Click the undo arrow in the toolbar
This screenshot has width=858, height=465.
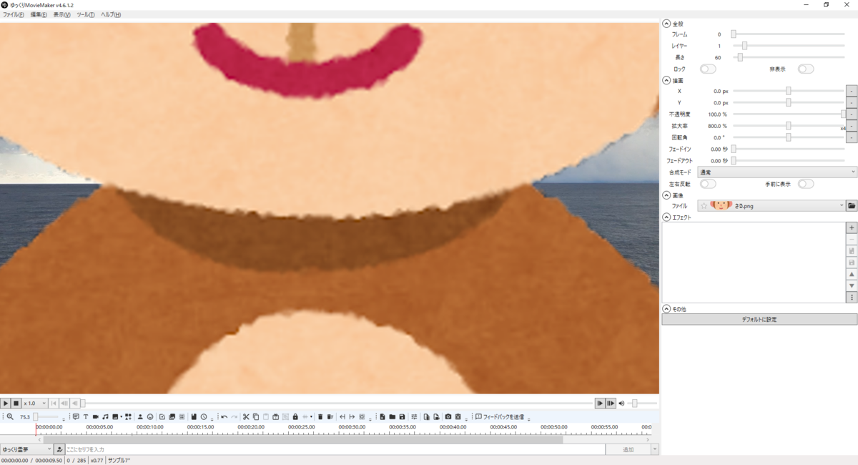[224, 416]
